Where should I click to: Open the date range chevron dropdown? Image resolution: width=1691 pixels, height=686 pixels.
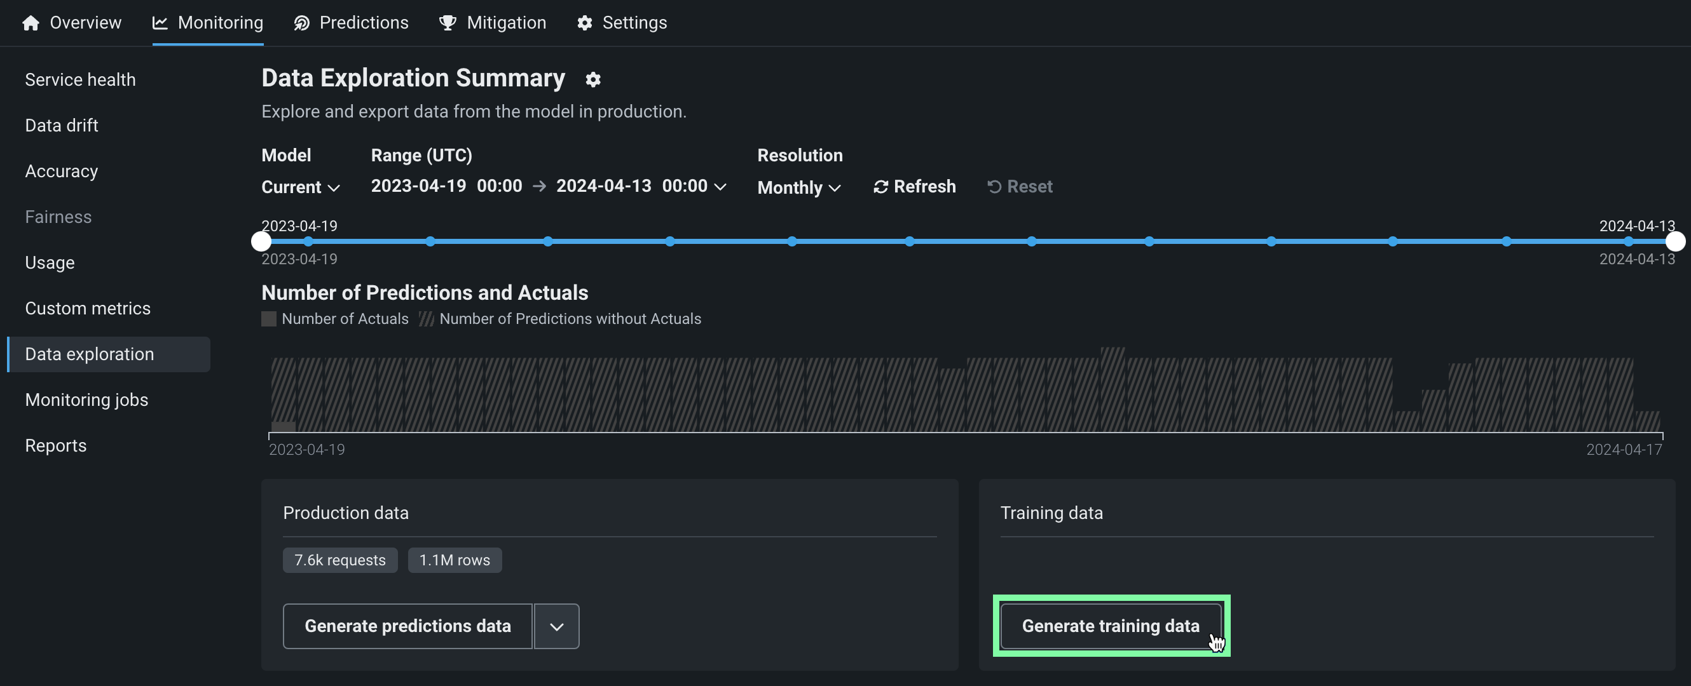pos(720,187)
